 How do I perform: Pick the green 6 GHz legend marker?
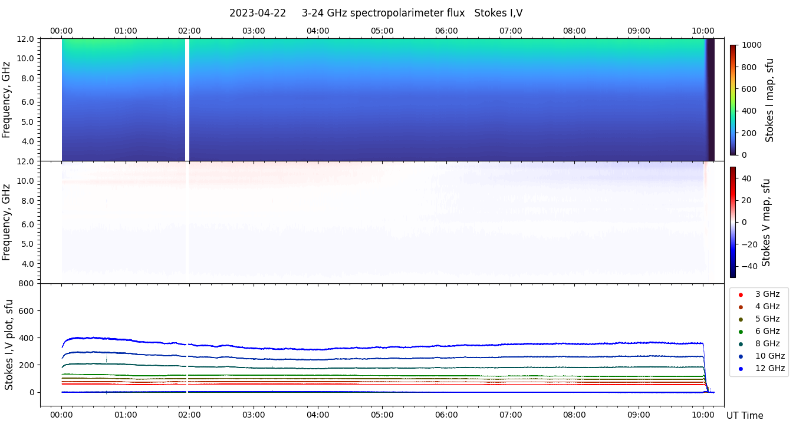click(741, 332)
